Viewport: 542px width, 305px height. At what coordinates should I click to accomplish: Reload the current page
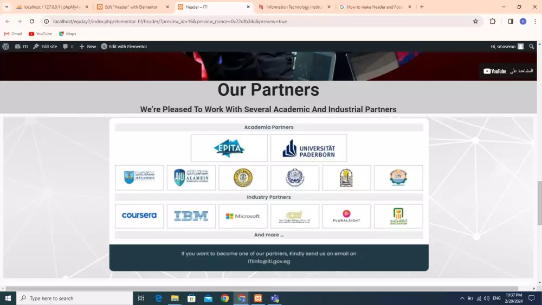[32, 22]
